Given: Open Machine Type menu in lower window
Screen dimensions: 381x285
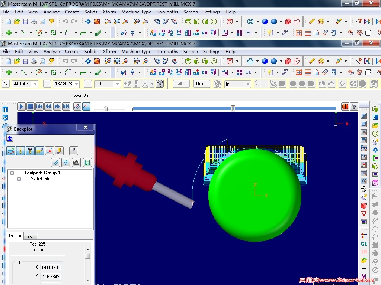Looking at the screenshot, I should coord(136,51).
